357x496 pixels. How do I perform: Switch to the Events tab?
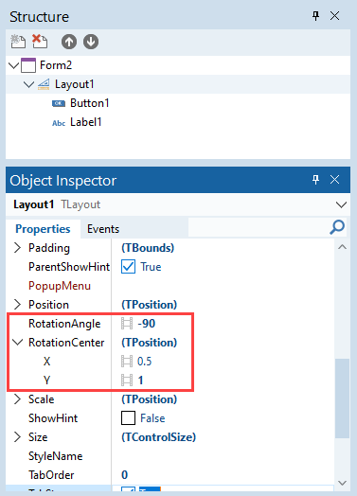(103, 229)
